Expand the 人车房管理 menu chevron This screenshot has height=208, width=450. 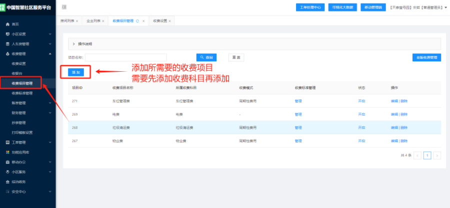[50, 44]
